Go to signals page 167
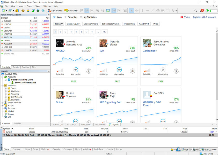This screenshot has width=218, height=155. click(x=105, y=32)
